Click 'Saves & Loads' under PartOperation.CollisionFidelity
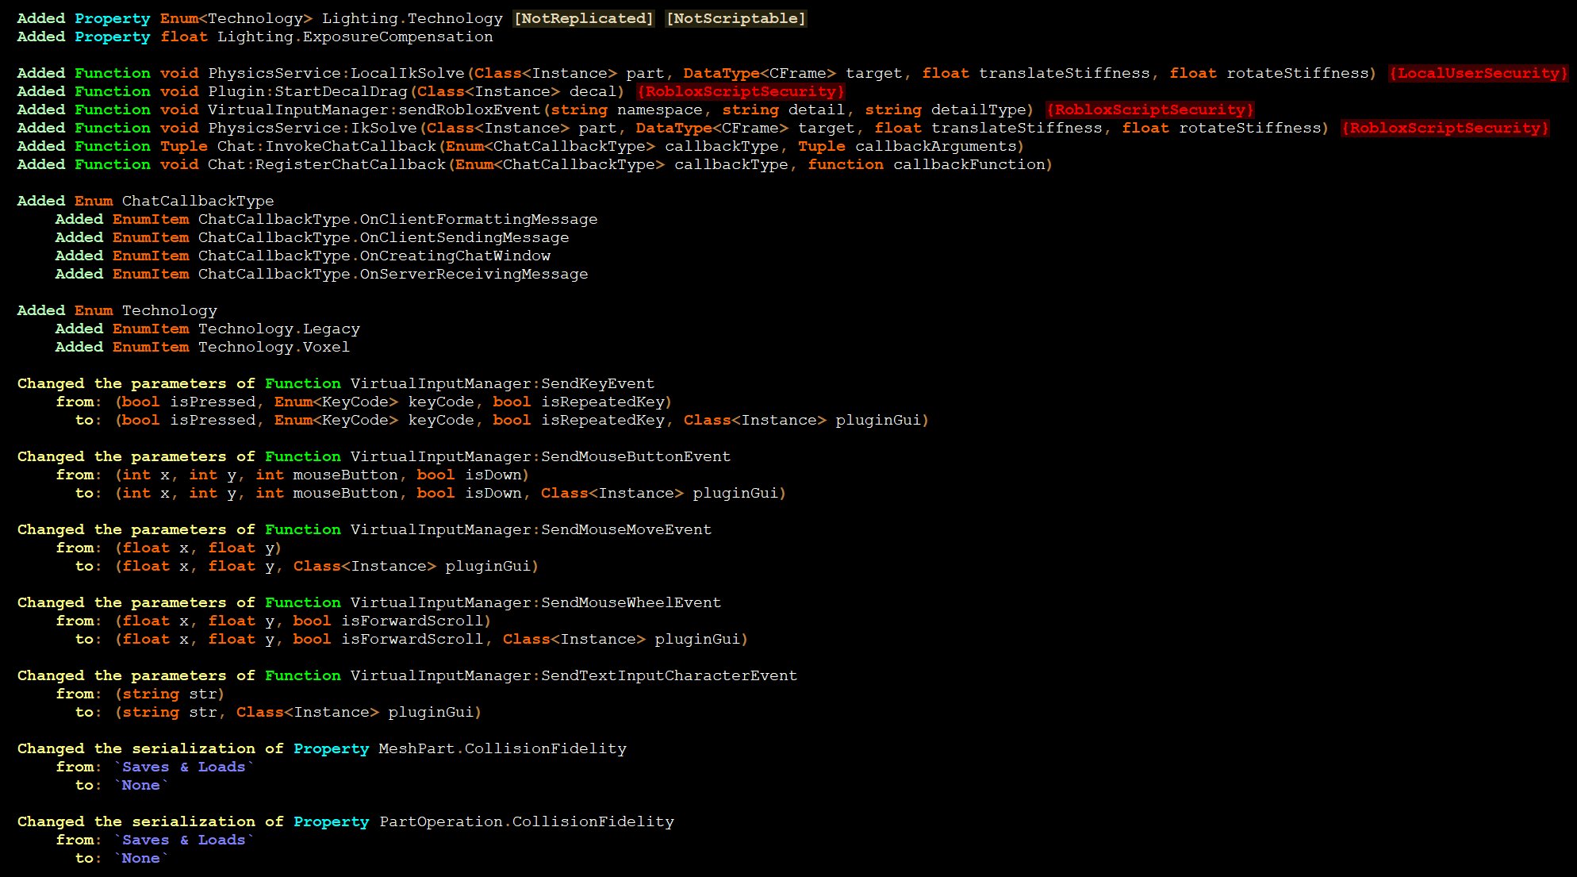This screenshot has height=877, width=1577. point(183,840)
